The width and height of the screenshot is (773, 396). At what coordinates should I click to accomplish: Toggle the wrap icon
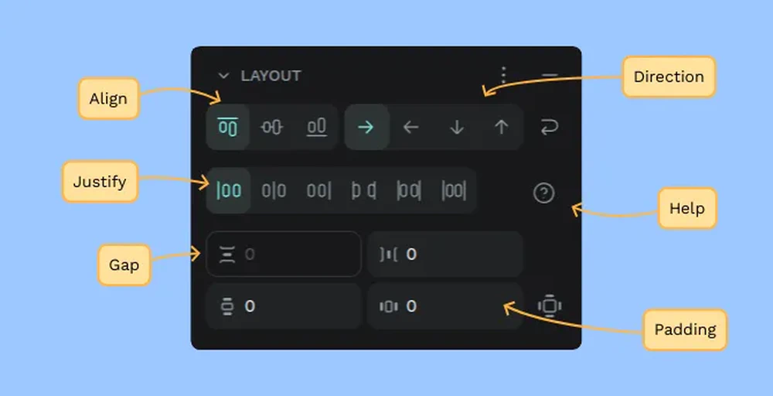point(549,128)
